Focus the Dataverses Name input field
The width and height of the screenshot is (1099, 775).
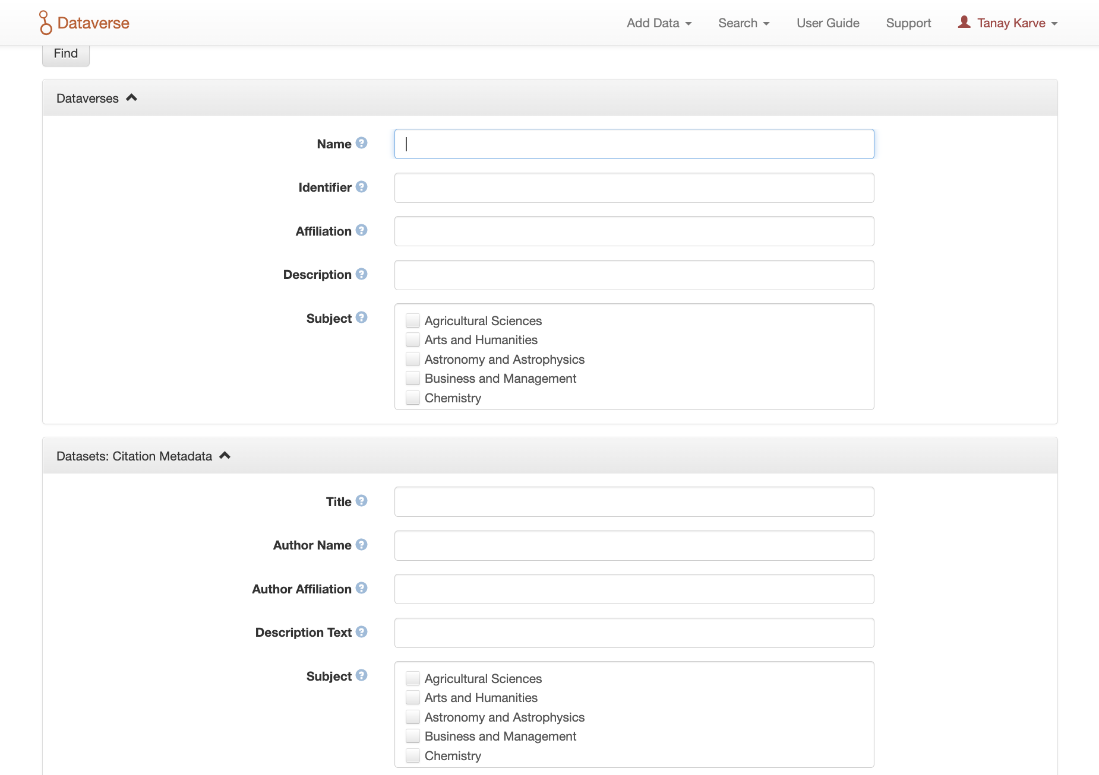pyautogui.click(x=634, y=144)
